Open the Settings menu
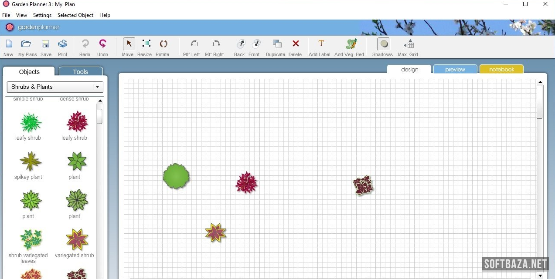Viewport: 555px width, 279px height. point(42,15)
